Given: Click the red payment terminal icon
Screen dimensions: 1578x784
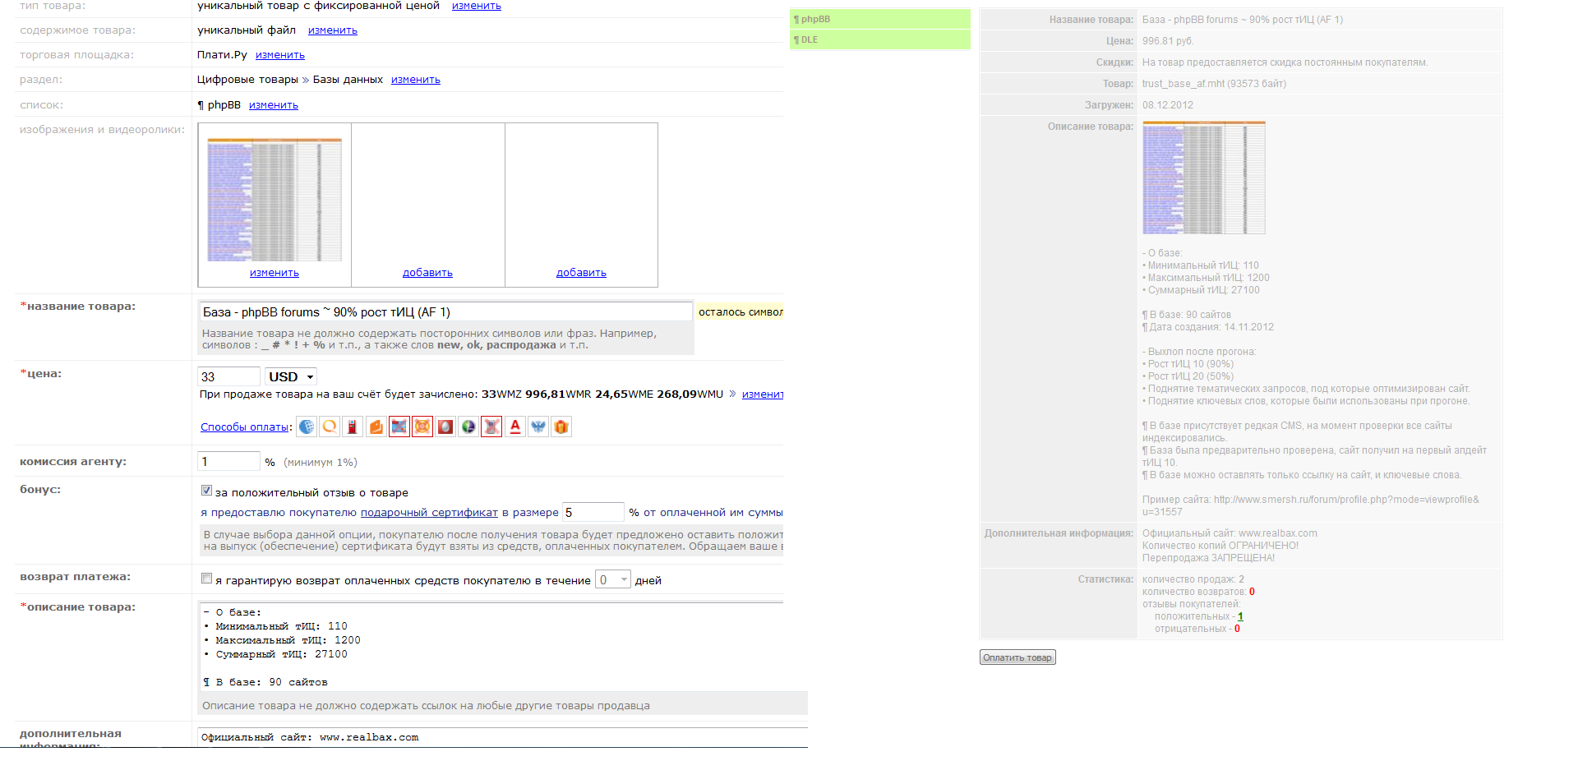Looking at the screenshot, I should pyautogui.click(x=353, y=427).
